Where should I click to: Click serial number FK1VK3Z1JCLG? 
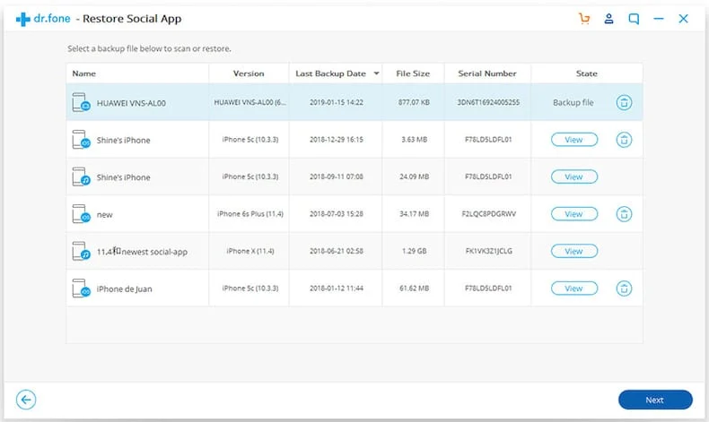point(489,251)
